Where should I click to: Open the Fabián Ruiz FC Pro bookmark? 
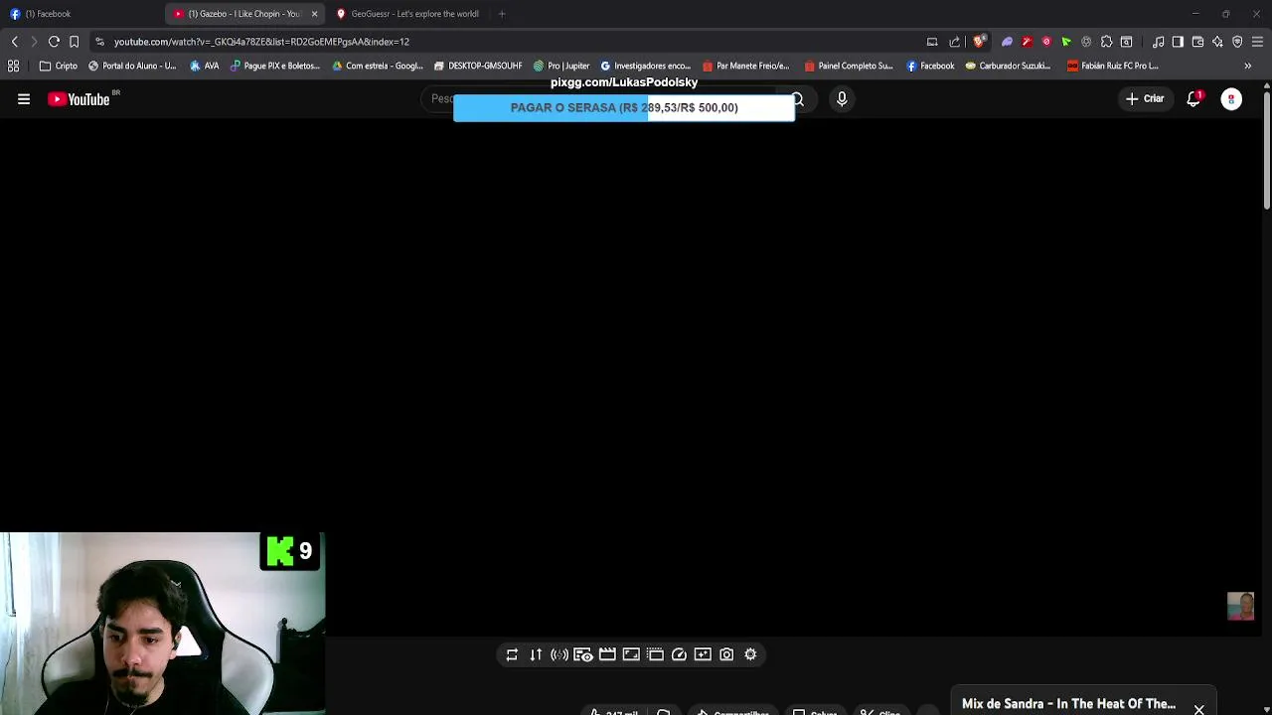pos(1112,66)
